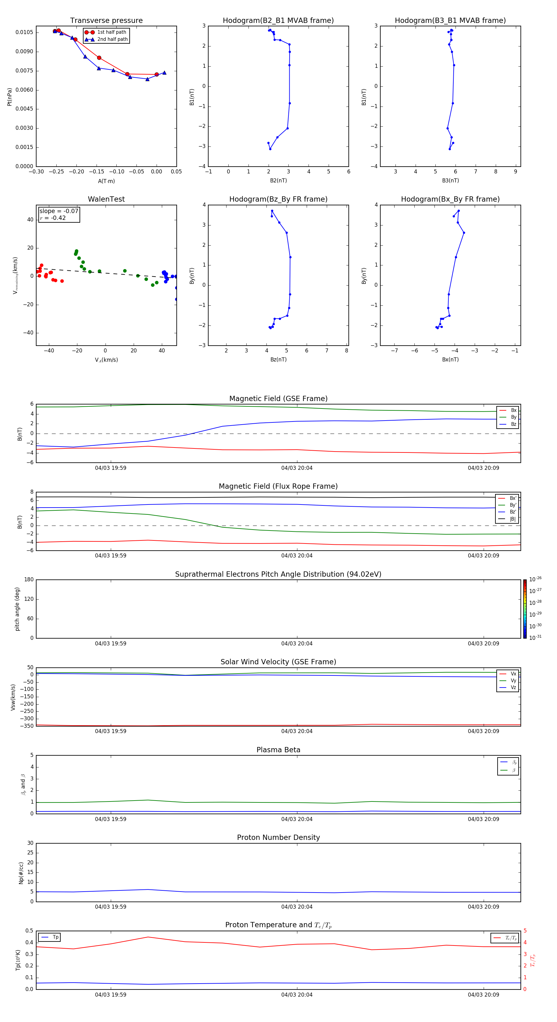Select the "1st half path" legend entry
Screen dimensions: 557x1022
(x=106, y=32)
